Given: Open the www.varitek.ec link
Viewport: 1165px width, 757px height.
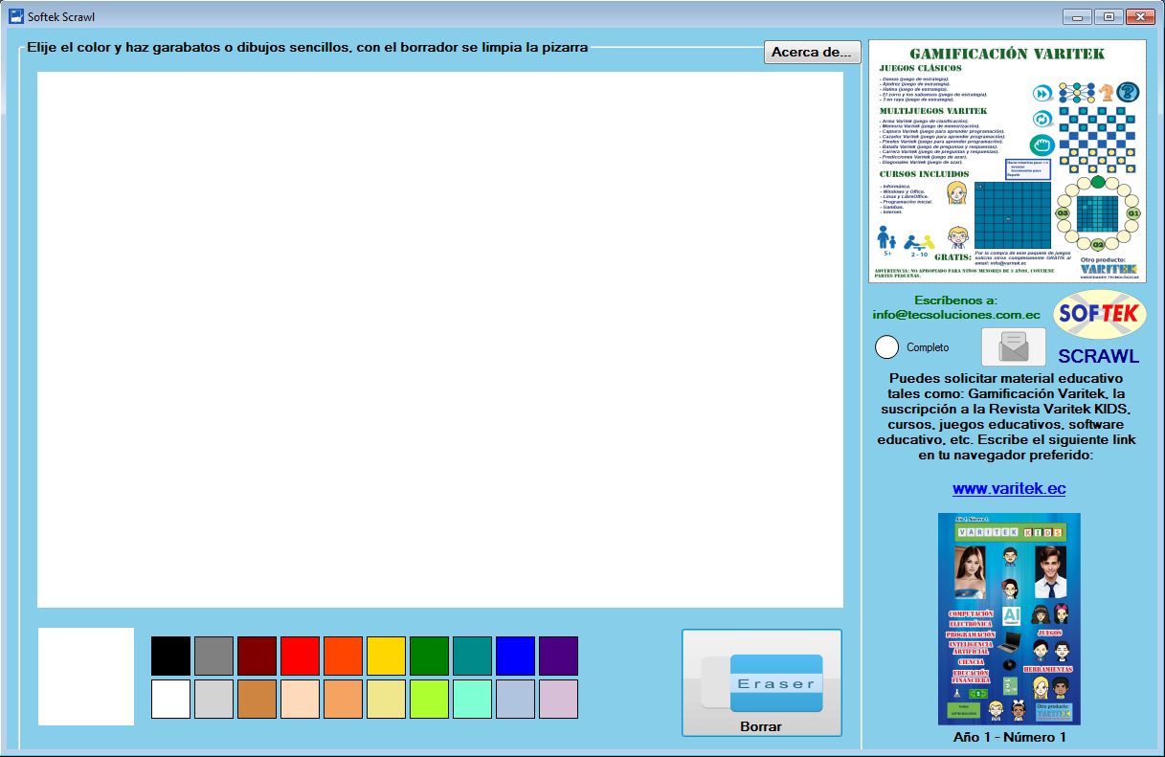Looking at the screenshot, I should coord(1009,488).
